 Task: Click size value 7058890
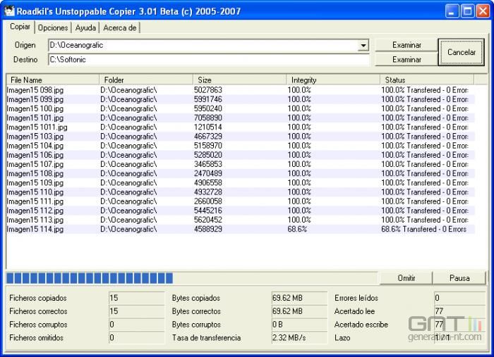coord(208,118)
